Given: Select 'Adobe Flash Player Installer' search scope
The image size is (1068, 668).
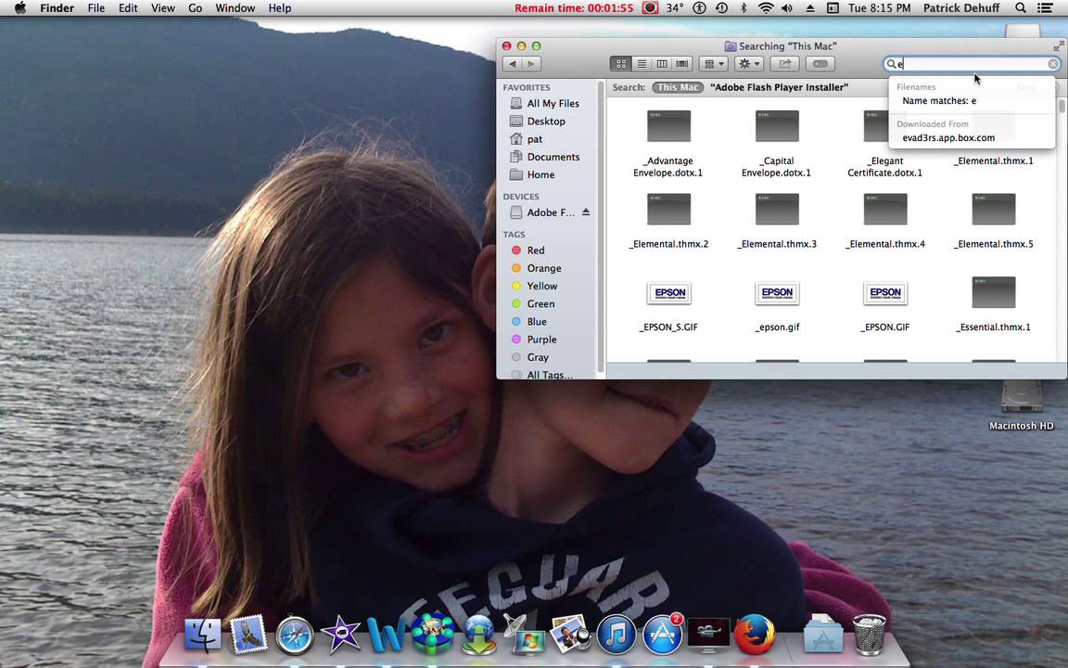Looking at the screenshot, I should [779, 87].
